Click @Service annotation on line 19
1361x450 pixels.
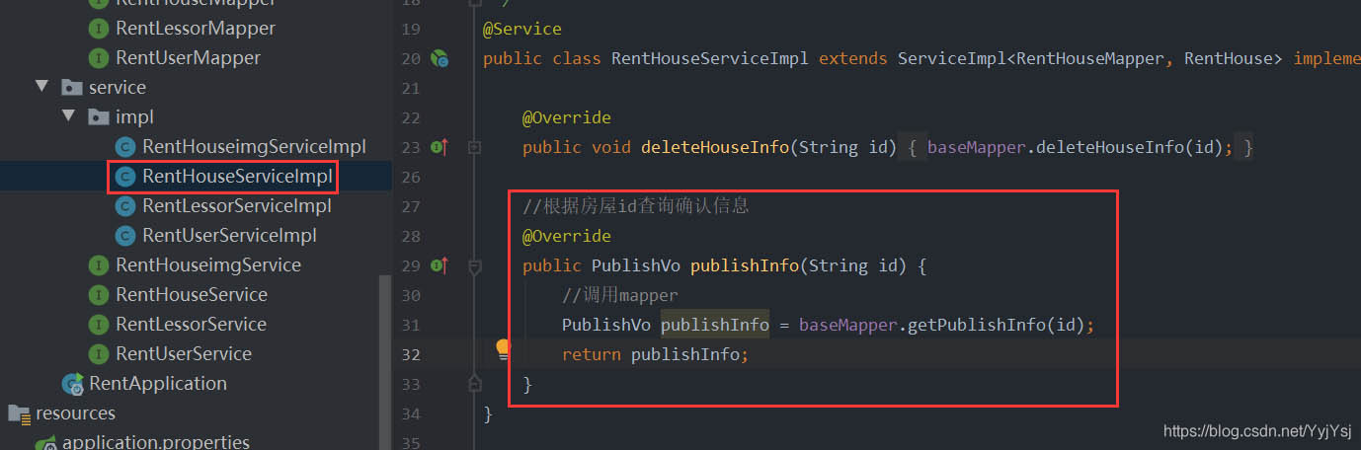tap(522, 29)
